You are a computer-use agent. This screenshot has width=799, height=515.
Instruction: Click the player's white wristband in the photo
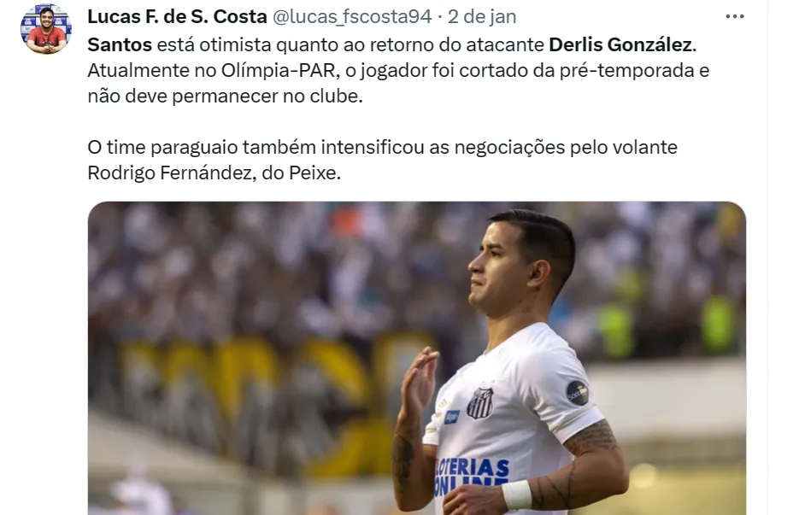tap(516, 495)
